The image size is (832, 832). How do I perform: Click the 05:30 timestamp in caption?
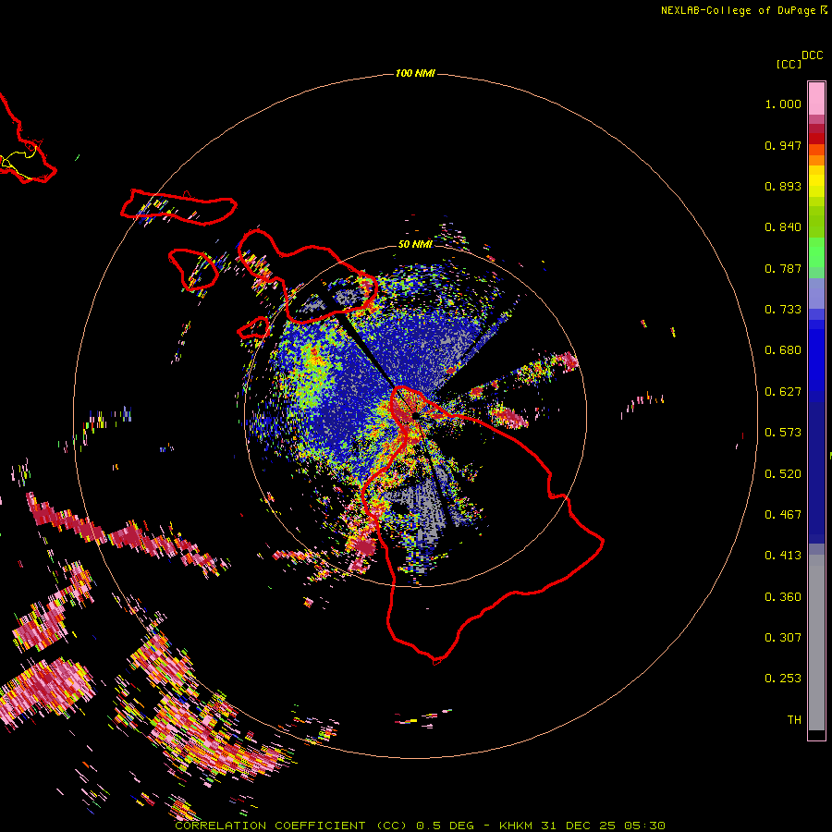643,826
